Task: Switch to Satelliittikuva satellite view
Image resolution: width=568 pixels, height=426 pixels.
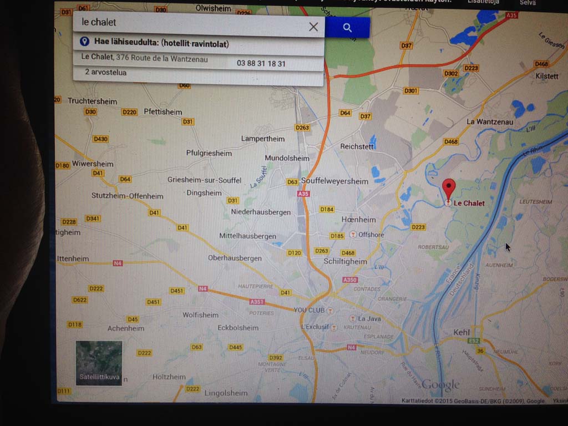Action: point(99,363)
